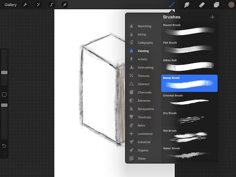Choose the Oriental Brush
The height and width of the screenshot is (177, 236).
190,101
